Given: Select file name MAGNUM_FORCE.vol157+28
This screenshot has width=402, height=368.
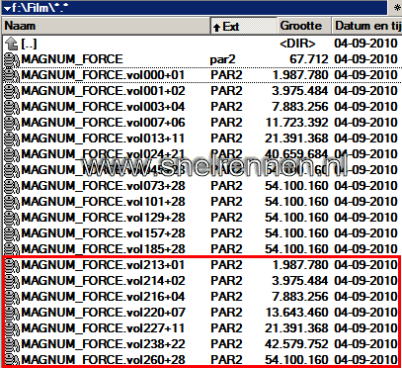Looking at the screenshot, I should [103, 233].
